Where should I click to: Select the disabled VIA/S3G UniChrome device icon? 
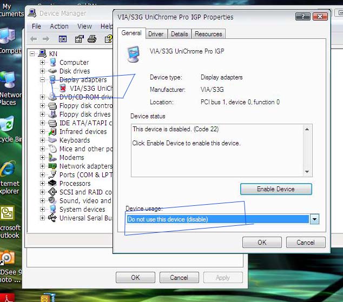coord(63,89)
